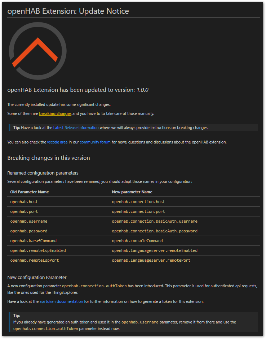The image size is (266, 339).
Task: Click the "New configuration Parameter" subheading
Action: [x=37, y=278]
